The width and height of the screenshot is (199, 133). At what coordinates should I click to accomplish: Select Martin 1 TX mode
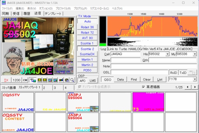tap(88, 60)
